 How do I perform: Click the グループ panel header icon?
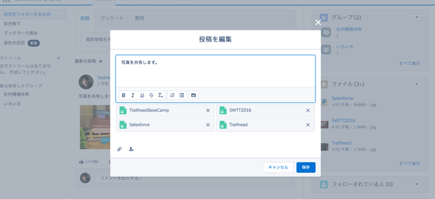(324, 17)
